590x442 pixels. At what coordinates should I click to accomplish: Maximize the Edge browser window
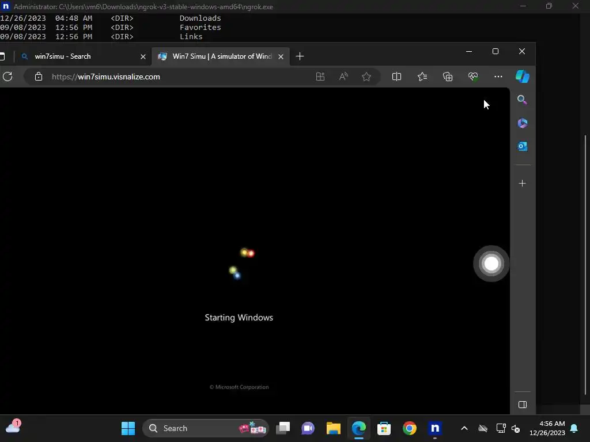click(495, 51)
